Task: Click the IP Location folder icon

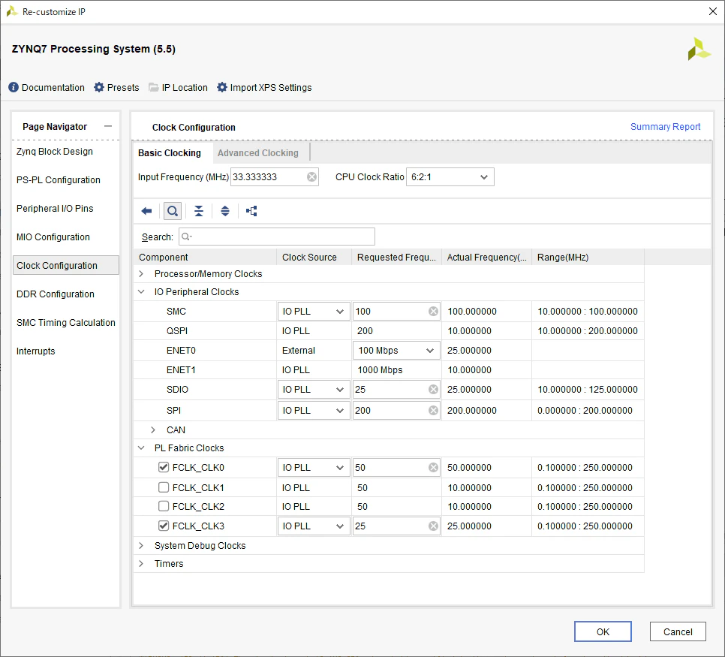Action: (154, 87)
